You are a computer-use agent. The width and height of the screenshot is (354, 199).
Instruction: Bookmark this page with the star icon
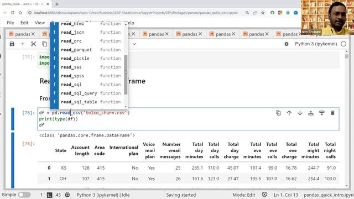(x=263, y=13)
